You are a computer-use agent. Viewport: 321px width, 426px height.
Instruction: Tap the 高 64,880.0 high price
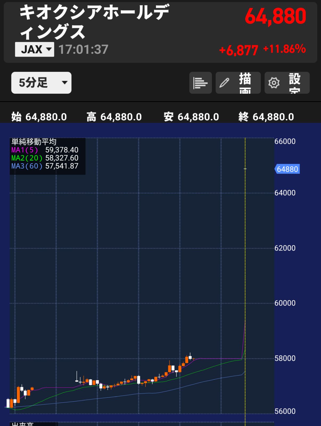pos(114,117)
